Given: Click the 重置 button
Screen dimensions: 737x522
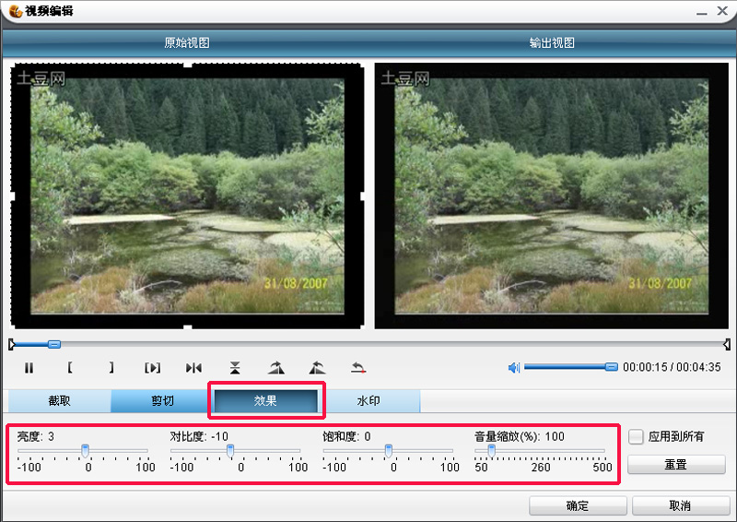Looking at the screenshot, I should click(x=676, y=465).
